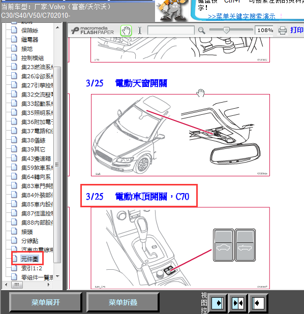Click the document icon beside 接頭
This screenshot has height=314, width=304.
point(14,231)
